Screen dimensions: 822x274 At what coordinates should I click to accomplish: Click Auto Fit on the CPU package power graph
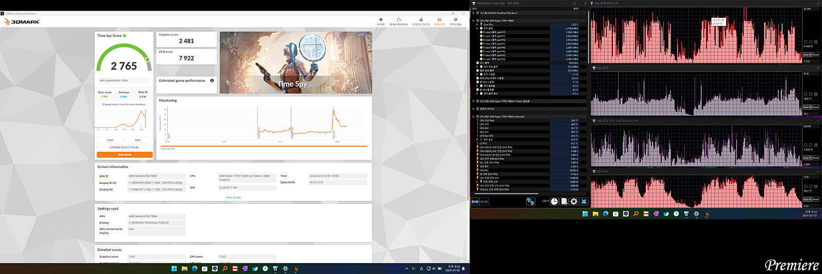click(807, 55)
